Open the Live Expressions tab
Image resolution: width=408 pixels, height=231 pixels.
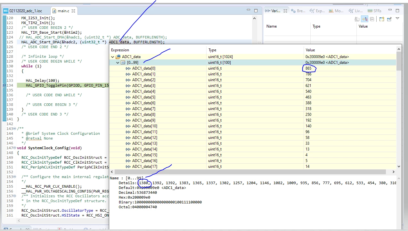355,11
